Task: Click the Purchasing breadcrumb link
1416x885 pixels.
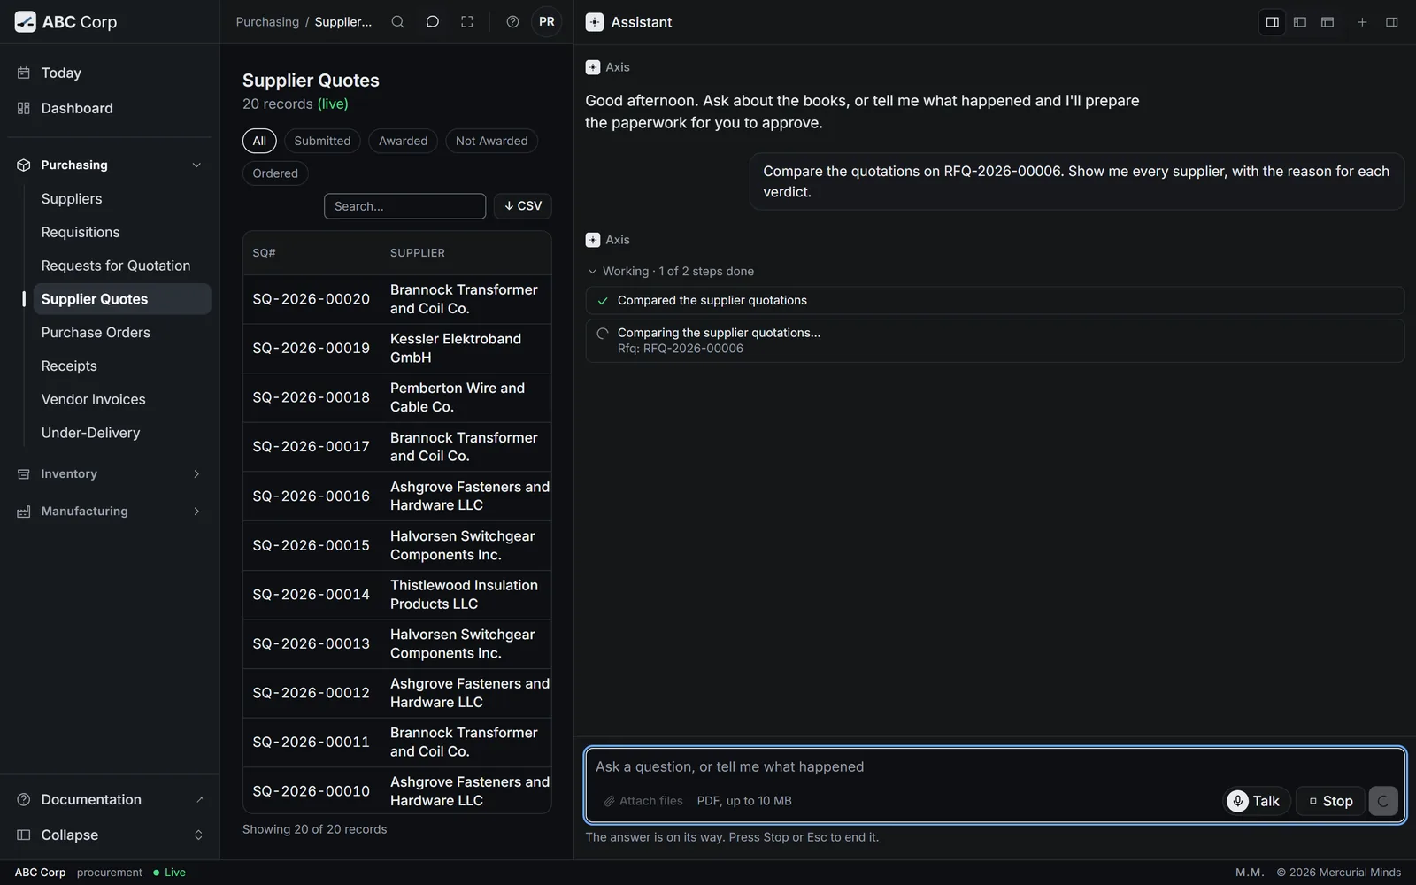Action: 267,22
